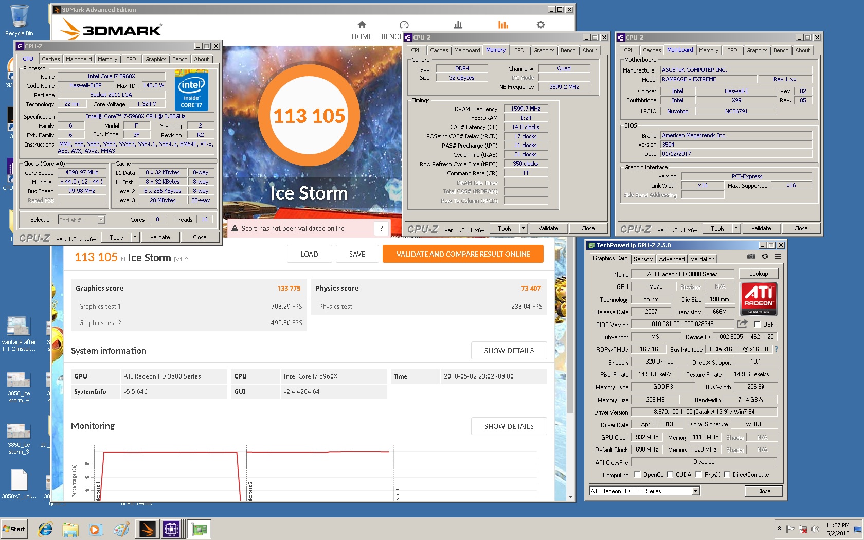This screenshot has height=540, width=864.
Task: Toggle the PhysX checkbox in GPU-Z
Action: point(698,474)
